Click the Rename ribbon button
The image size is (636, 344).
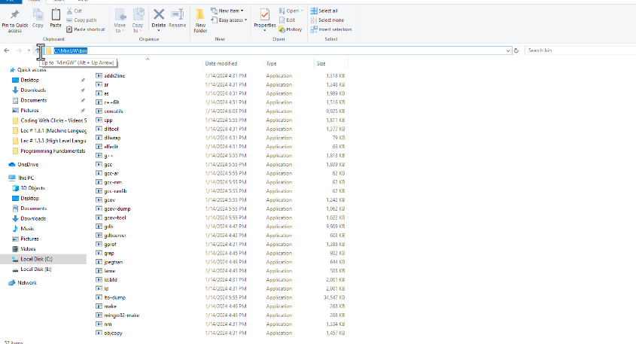178,18
